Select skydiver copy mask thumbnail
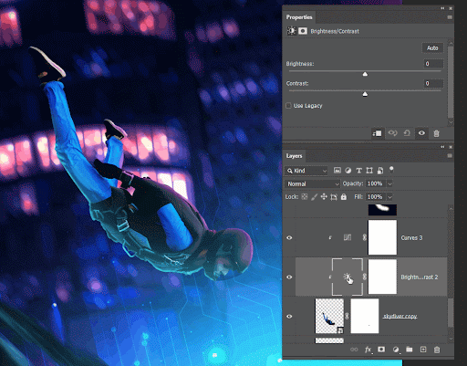 point(365,316)
